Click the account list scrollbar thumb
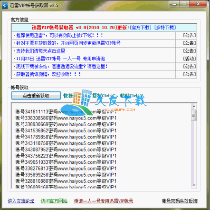The image size is (210, 210). [x=194, y=115]
